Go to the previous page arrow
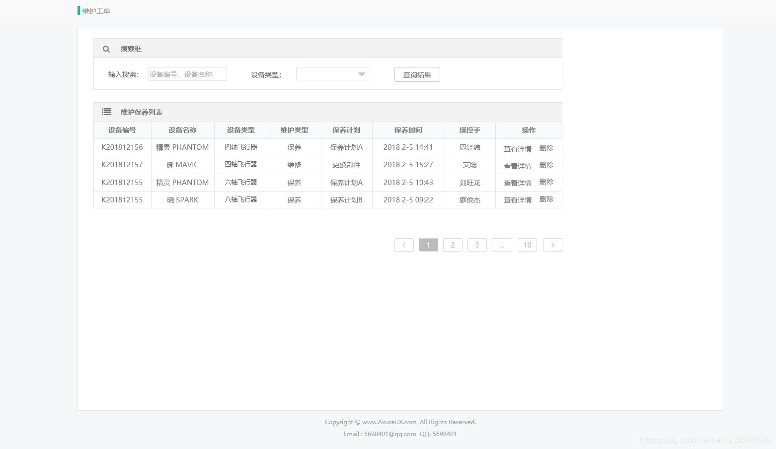This screenshot has height=449, width=776. [x=404, y=245]
